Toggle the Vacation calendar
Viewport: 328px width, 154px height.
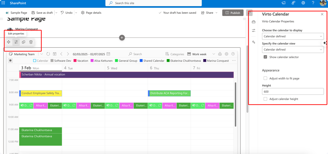(x=81, y=61)
